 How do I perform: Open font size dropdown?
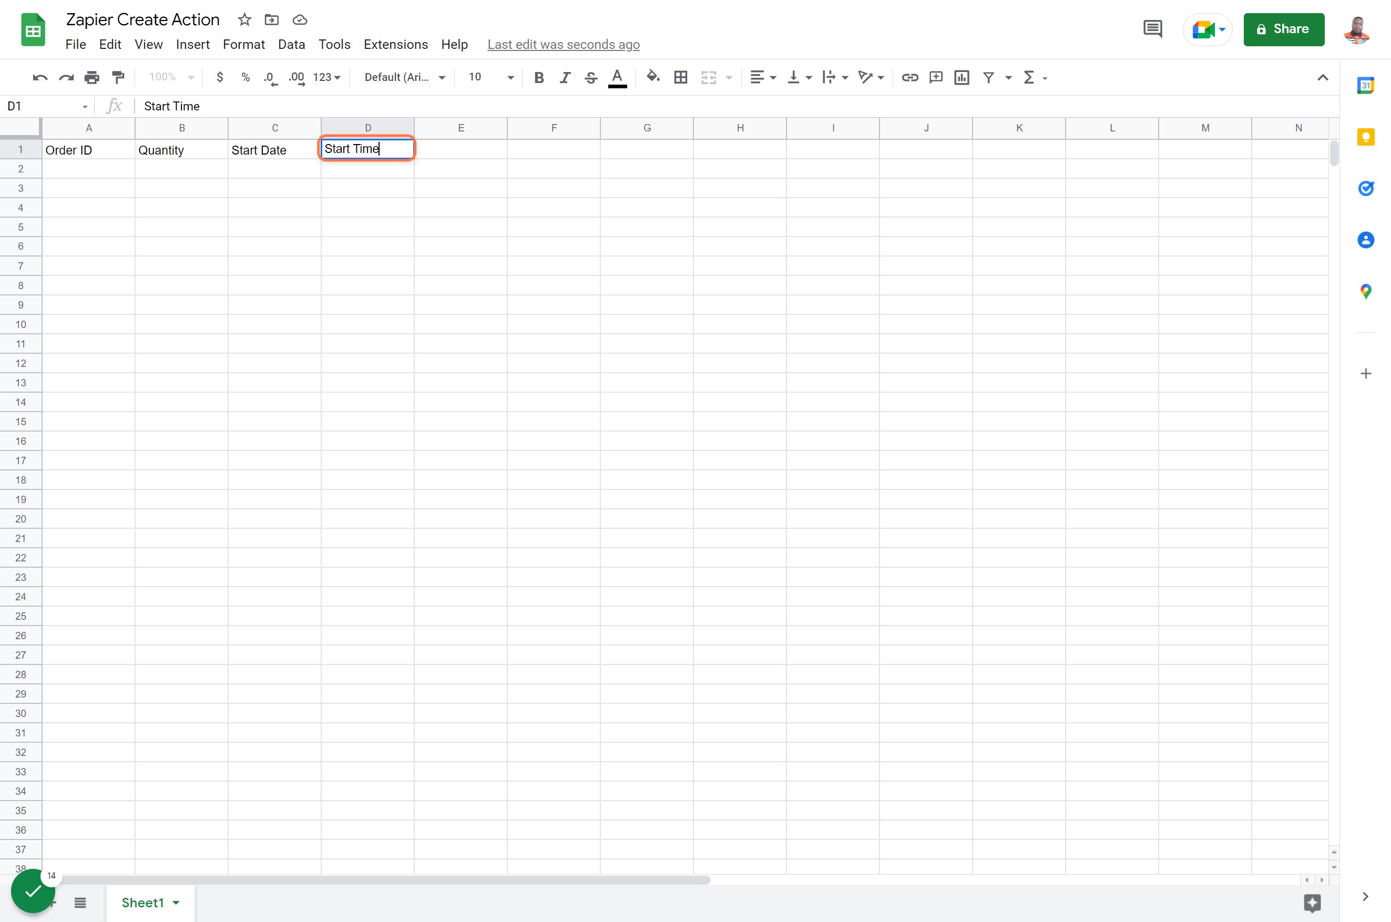[x=491, y=77]
